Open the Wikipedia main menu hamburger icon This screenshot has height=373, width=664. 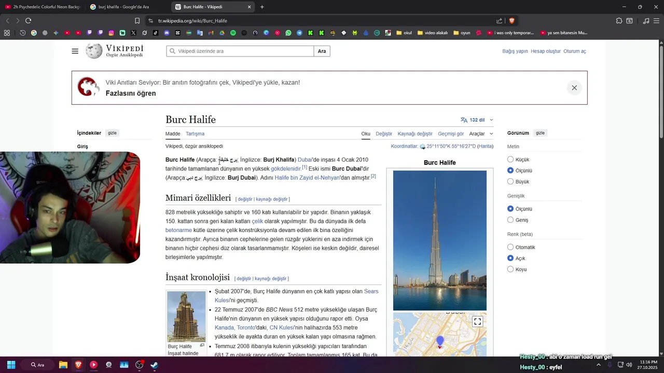[75, 51]
